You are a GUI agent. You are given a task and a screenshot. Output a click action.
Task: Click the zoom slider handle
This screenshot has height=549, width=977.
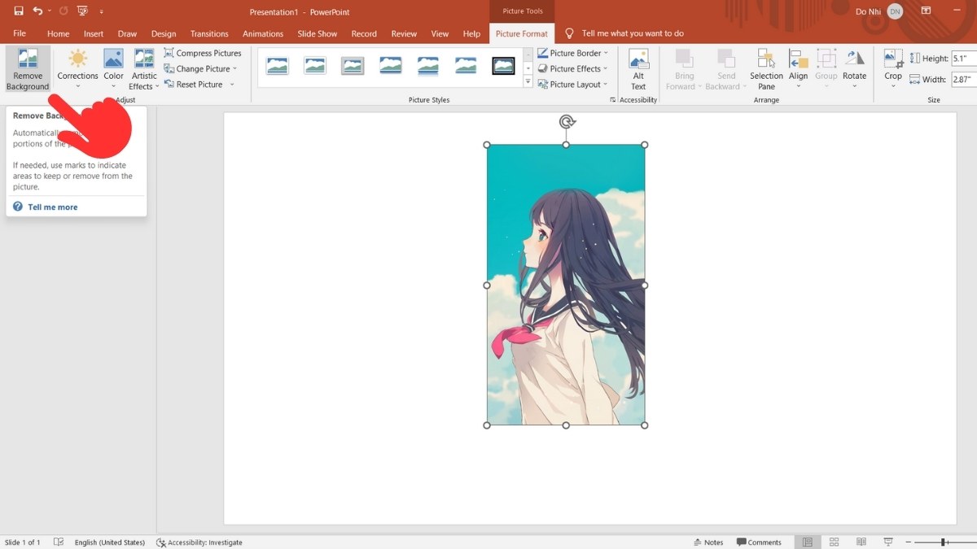click(944, 542)
